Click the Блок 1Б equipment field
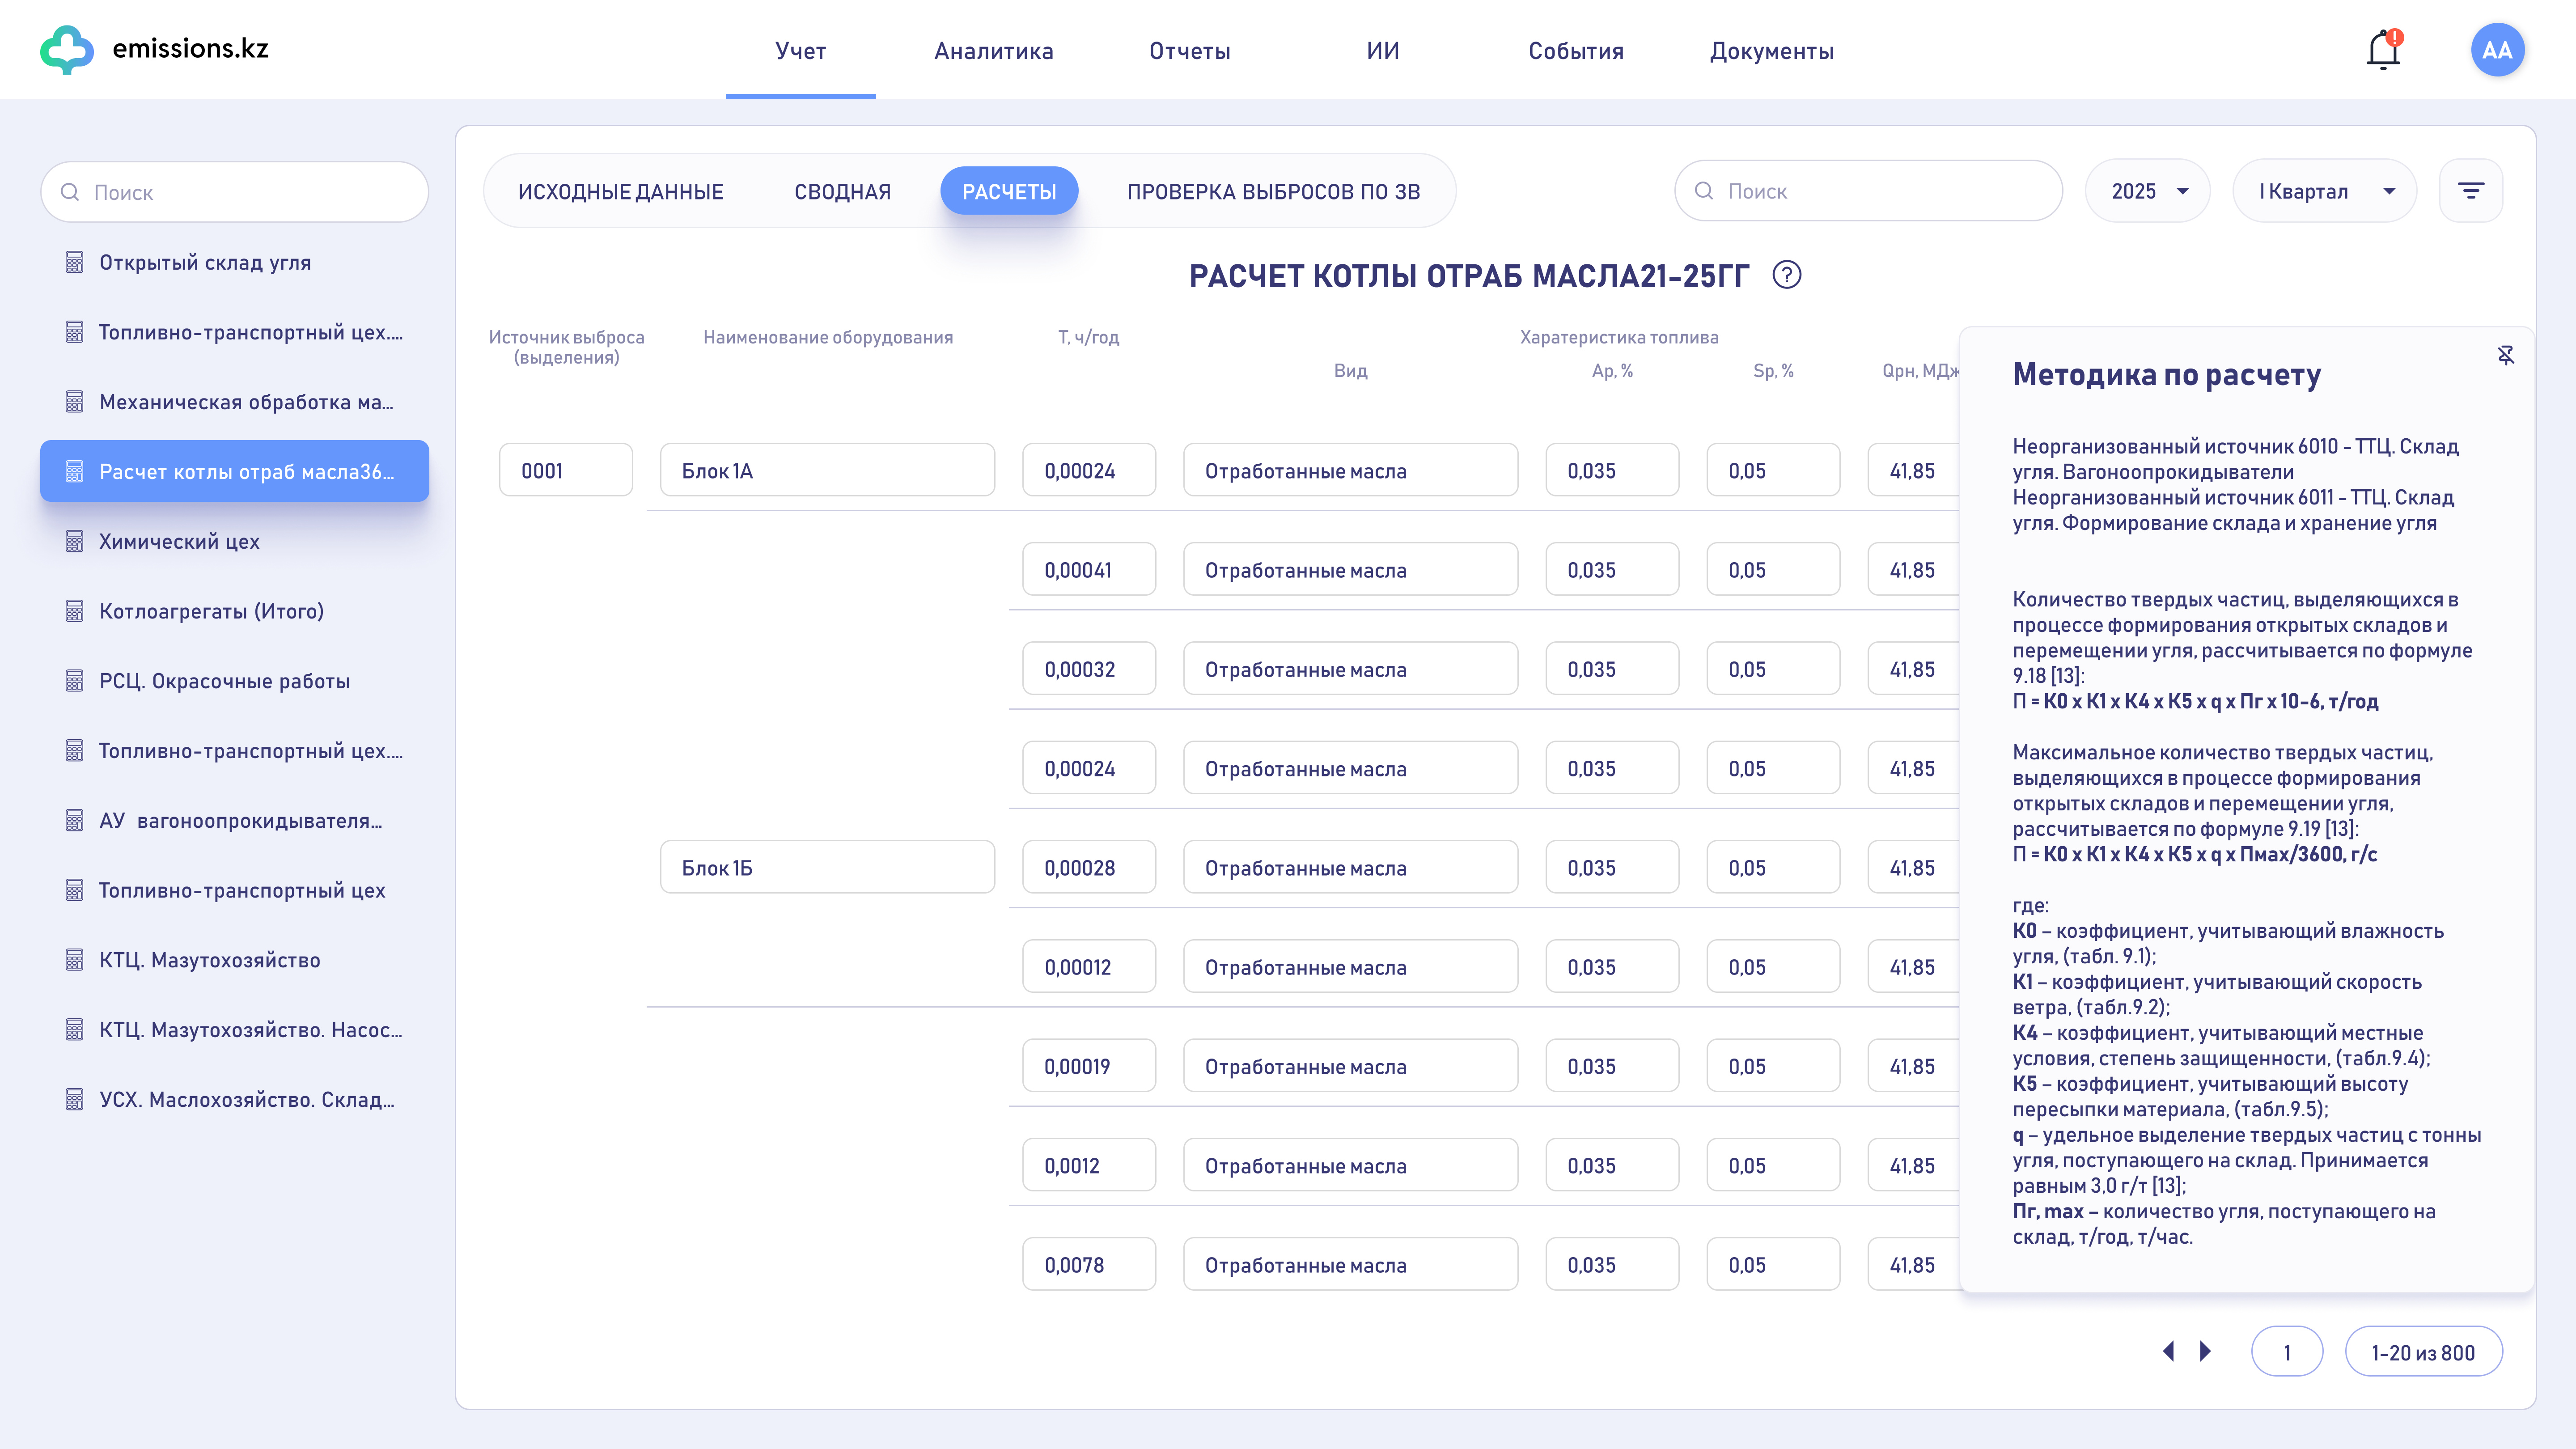Image resolution: width=2576 pixels, height=1449 pixels. [827, 868]
